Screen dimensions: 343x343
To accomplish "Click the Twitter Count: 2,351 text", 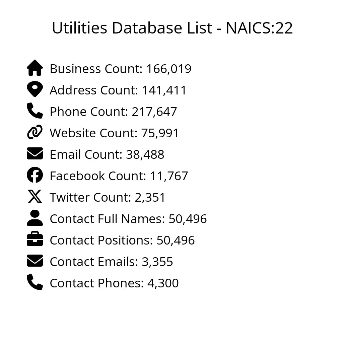I will tap(108, 197).
